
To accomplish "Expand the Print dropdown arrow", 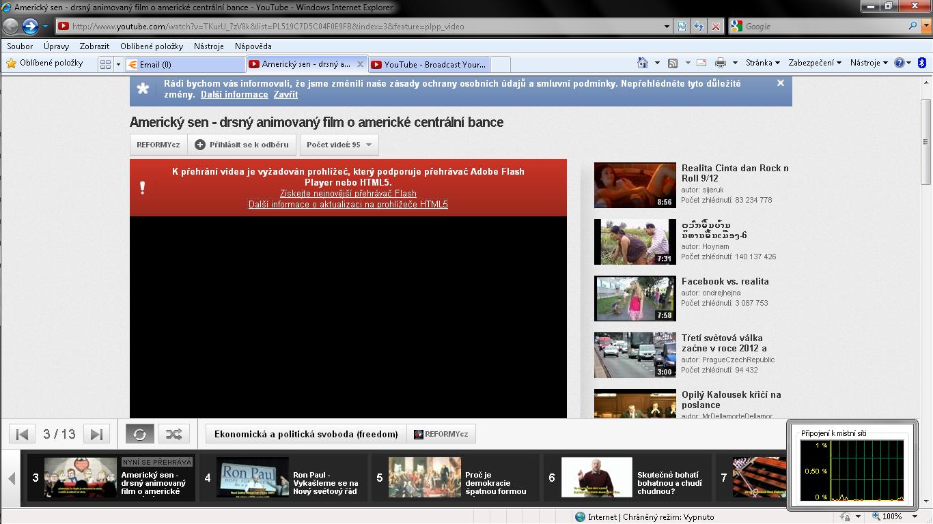I will 735,63.
